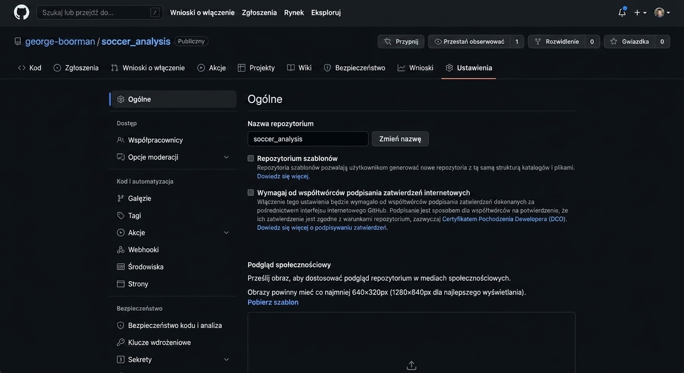Click Pobierz szablon link

click(273, 302)
